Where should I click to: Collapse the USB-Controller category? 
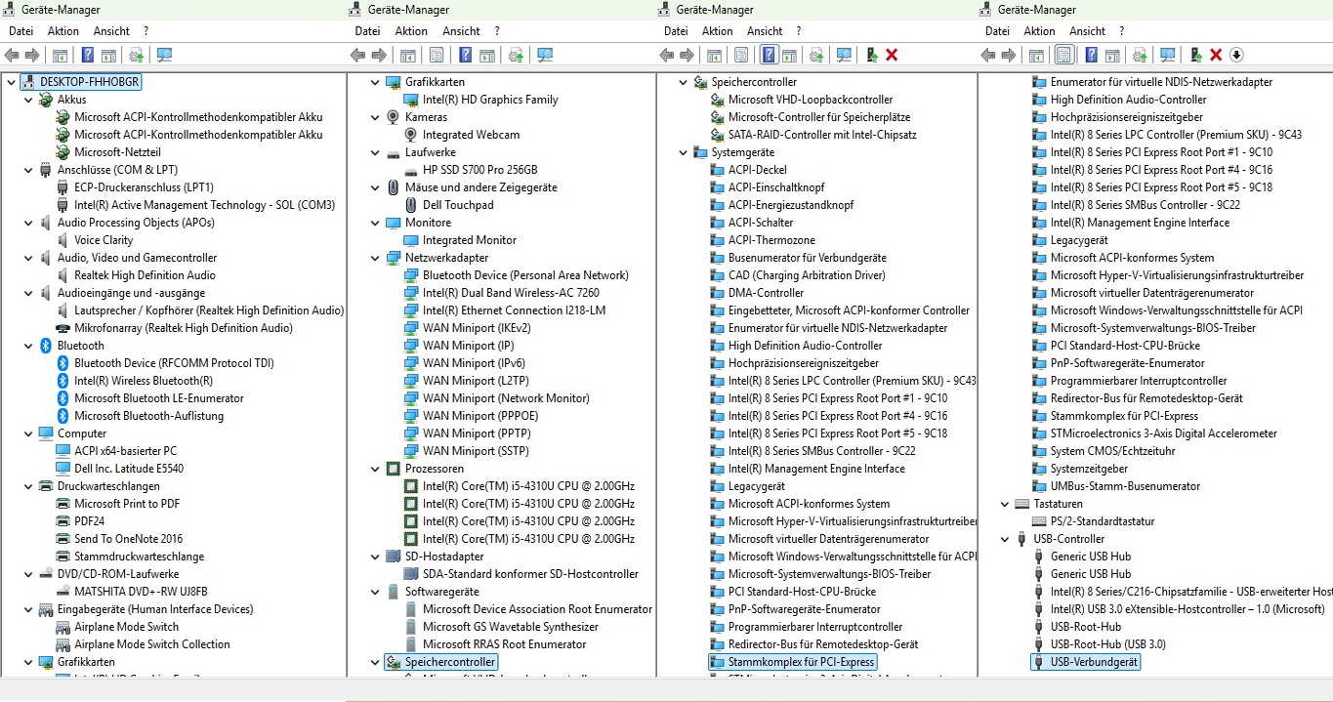(x=1005, y=539)
